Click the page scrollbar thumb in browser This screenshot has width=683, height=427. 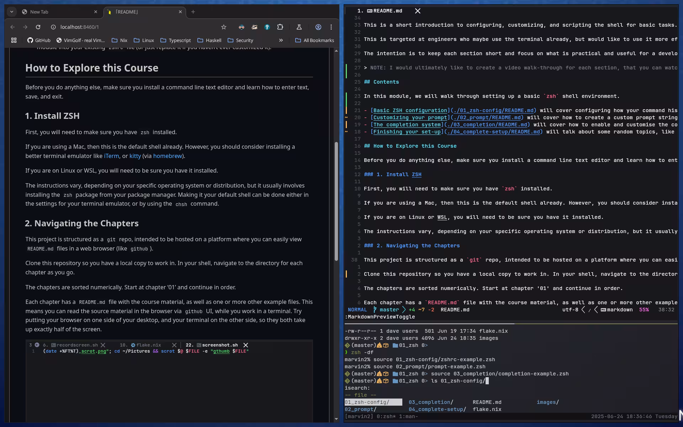pyautogui.click(x=336, y=201)
